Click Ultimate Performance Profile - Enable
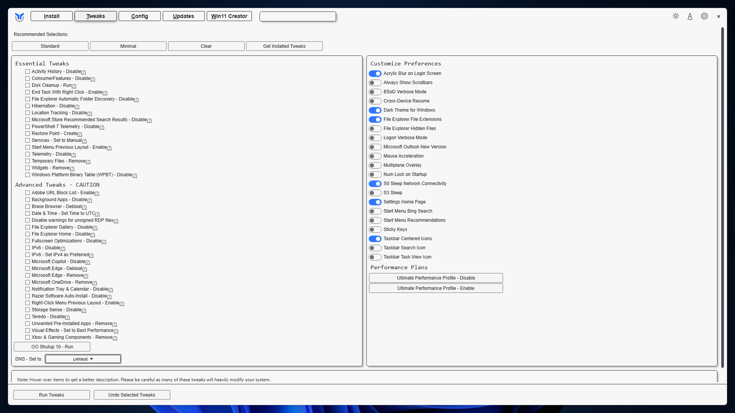The image size is (735, 413). point(436,288)
